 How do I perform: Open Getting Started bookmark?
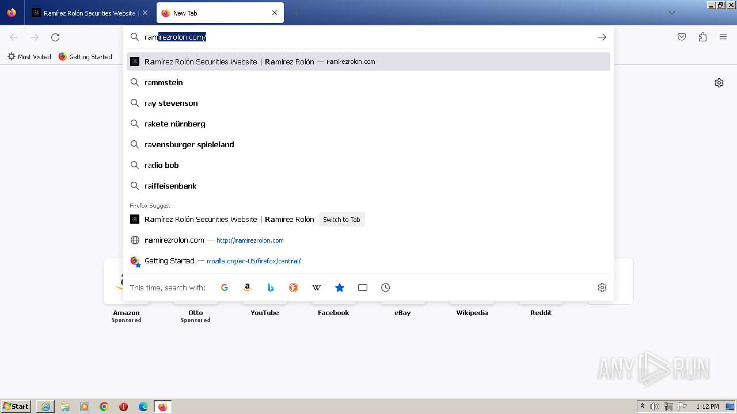tap(85, 57)
